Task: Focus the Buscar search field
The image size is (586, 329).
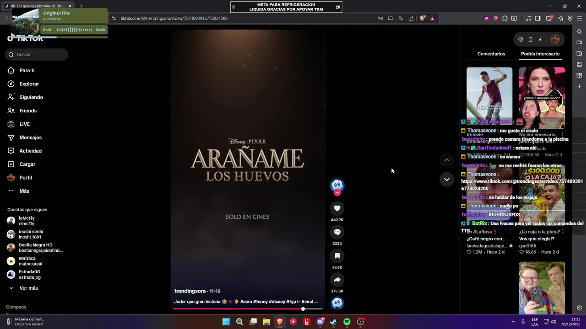Action: [x=37, y=54]
